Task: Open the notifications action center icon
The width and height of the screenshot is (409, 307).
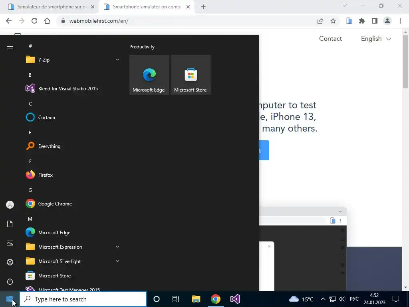Action: click(x=396, y=299)
